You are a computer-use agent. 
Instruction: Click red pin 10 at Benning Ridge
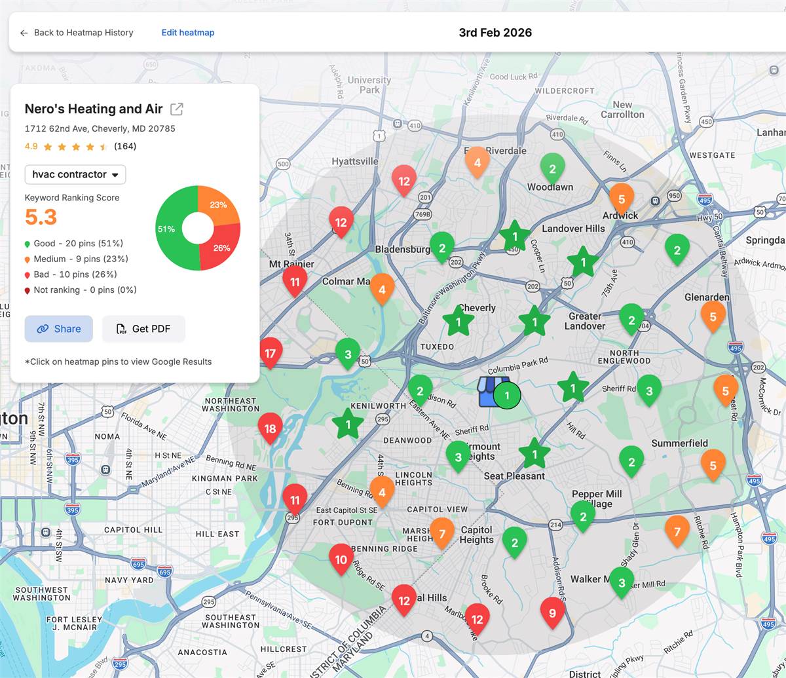pos(341,561)
